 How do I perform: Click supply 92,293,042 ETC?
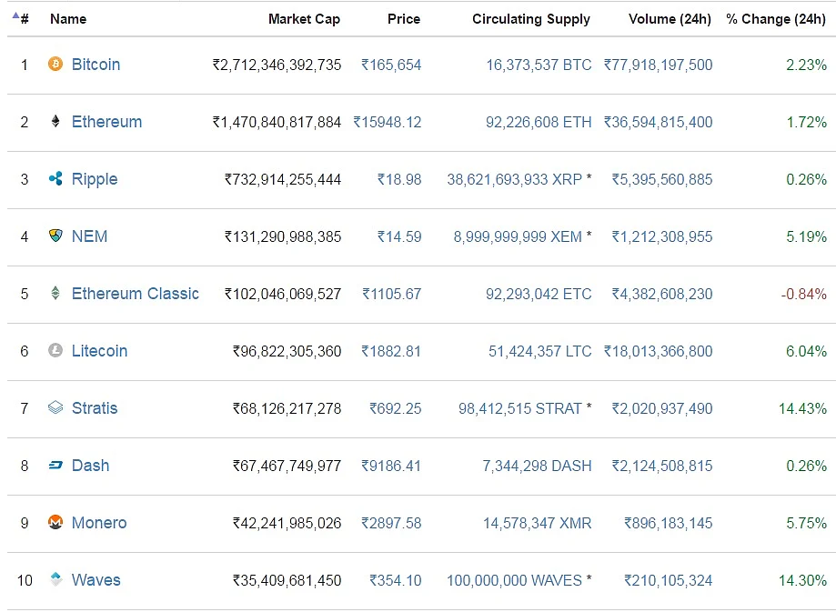click(539, 295)
